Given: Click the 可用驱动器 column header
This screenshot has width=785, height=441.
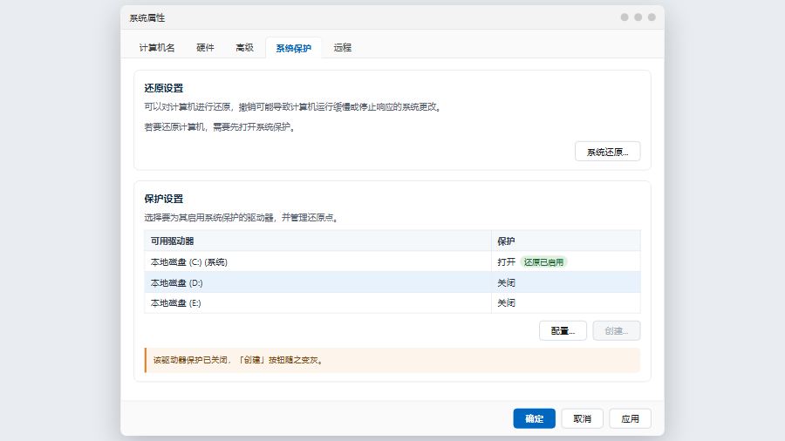Looking at the screenshot, I should coord(317,241).
